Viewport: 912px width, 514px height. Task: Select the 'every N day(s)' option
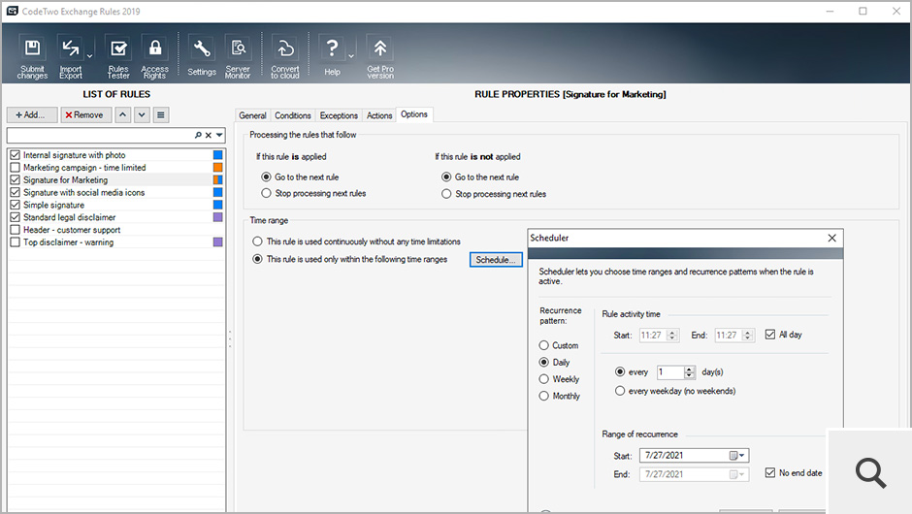(x=620, y=371)
